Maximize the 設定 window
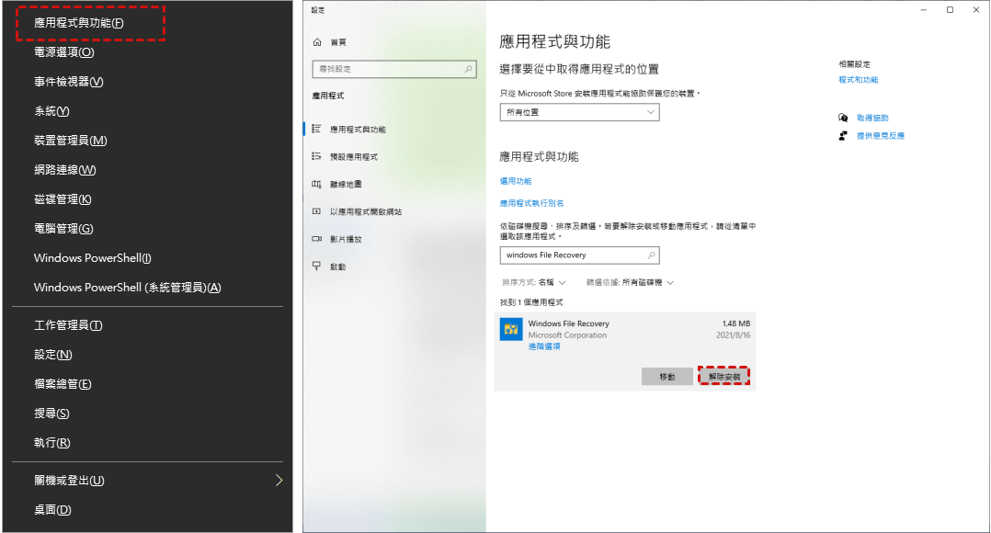Image resolution: width=991 pixels, height=533 pixels. tap(950, 10)
